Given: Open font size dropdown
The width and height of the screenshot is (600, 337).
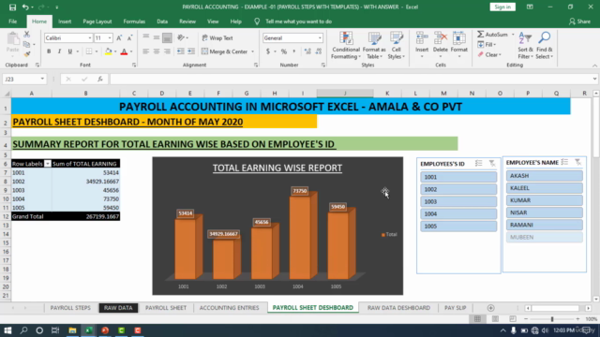Looking at the screenshot, I should click(x=110, y=37).
